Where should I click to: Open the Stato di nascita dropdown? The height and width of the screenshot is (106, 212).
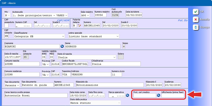(x=114, y=57)
